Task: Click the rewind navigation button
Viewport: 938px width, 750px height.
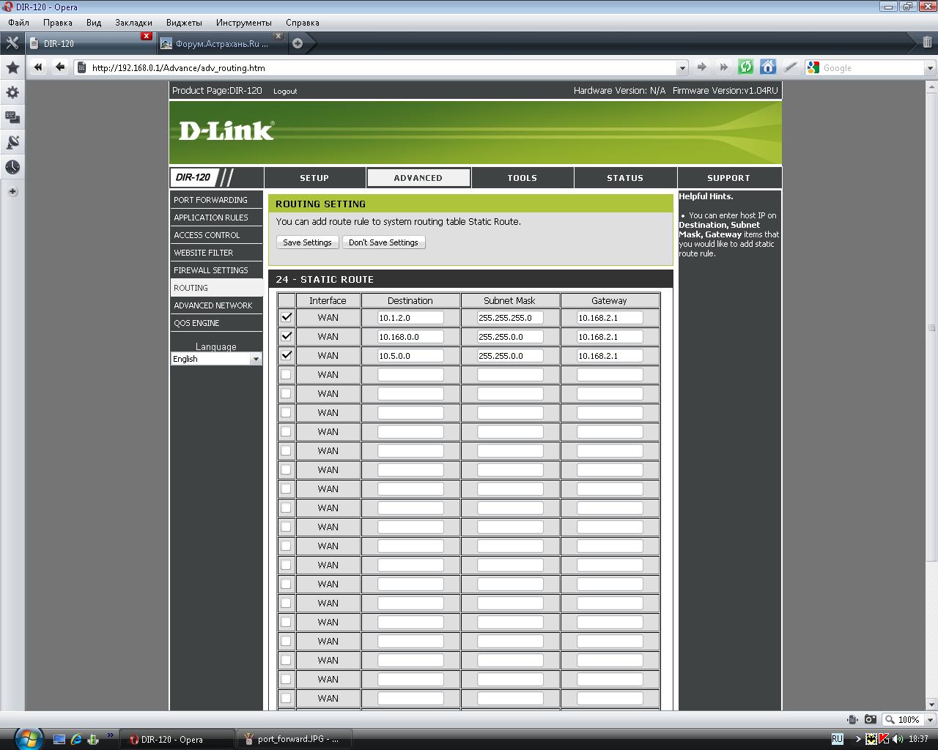Action: 38,67
